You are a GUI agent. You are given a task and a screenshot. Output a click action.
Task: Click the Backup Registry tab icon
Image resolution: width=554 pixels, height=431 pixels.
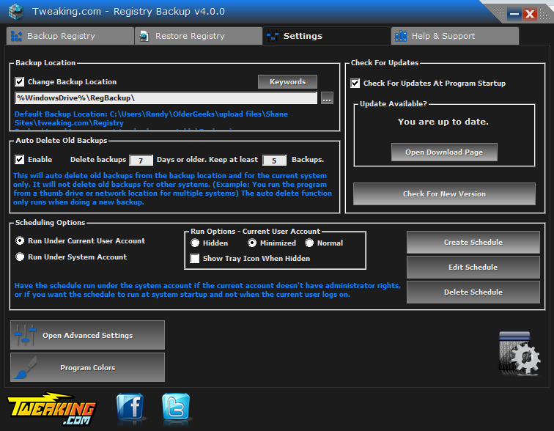pos(16,36)
